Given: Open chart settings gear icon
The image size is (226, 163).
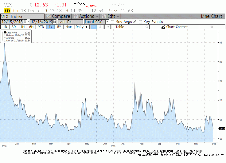Looking at the screenshot, I should click(212, 27).
